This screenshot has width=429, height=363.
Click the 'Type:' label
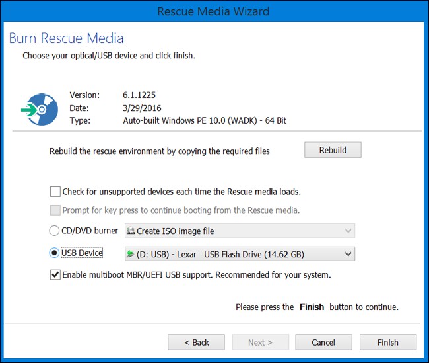coord(80,120)
